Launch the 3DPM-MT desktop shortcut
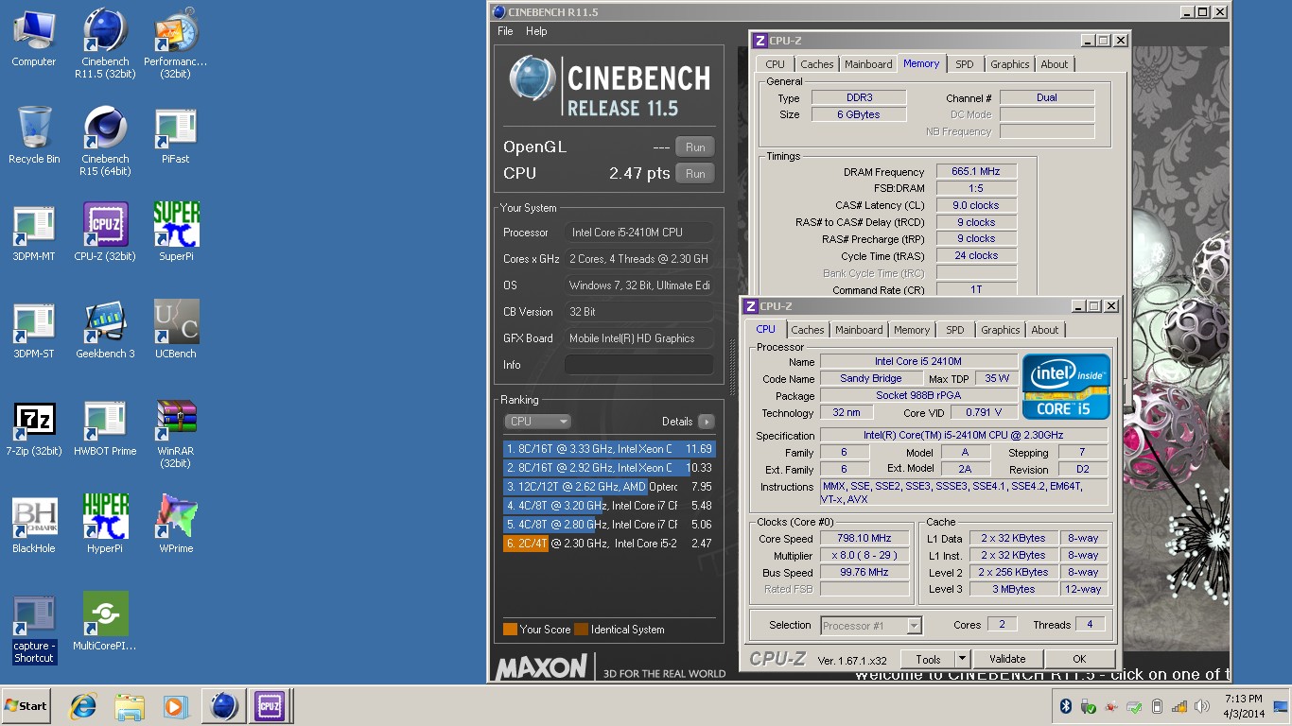The width and height of the screenshot is (1292, 726). tap(34, 233)
